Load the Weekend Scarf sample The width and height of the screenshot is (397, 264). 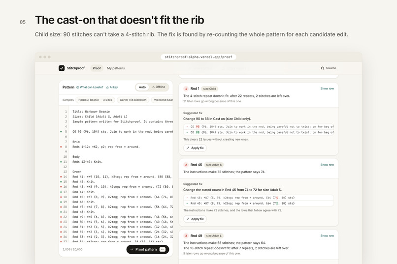coord(162,100)
